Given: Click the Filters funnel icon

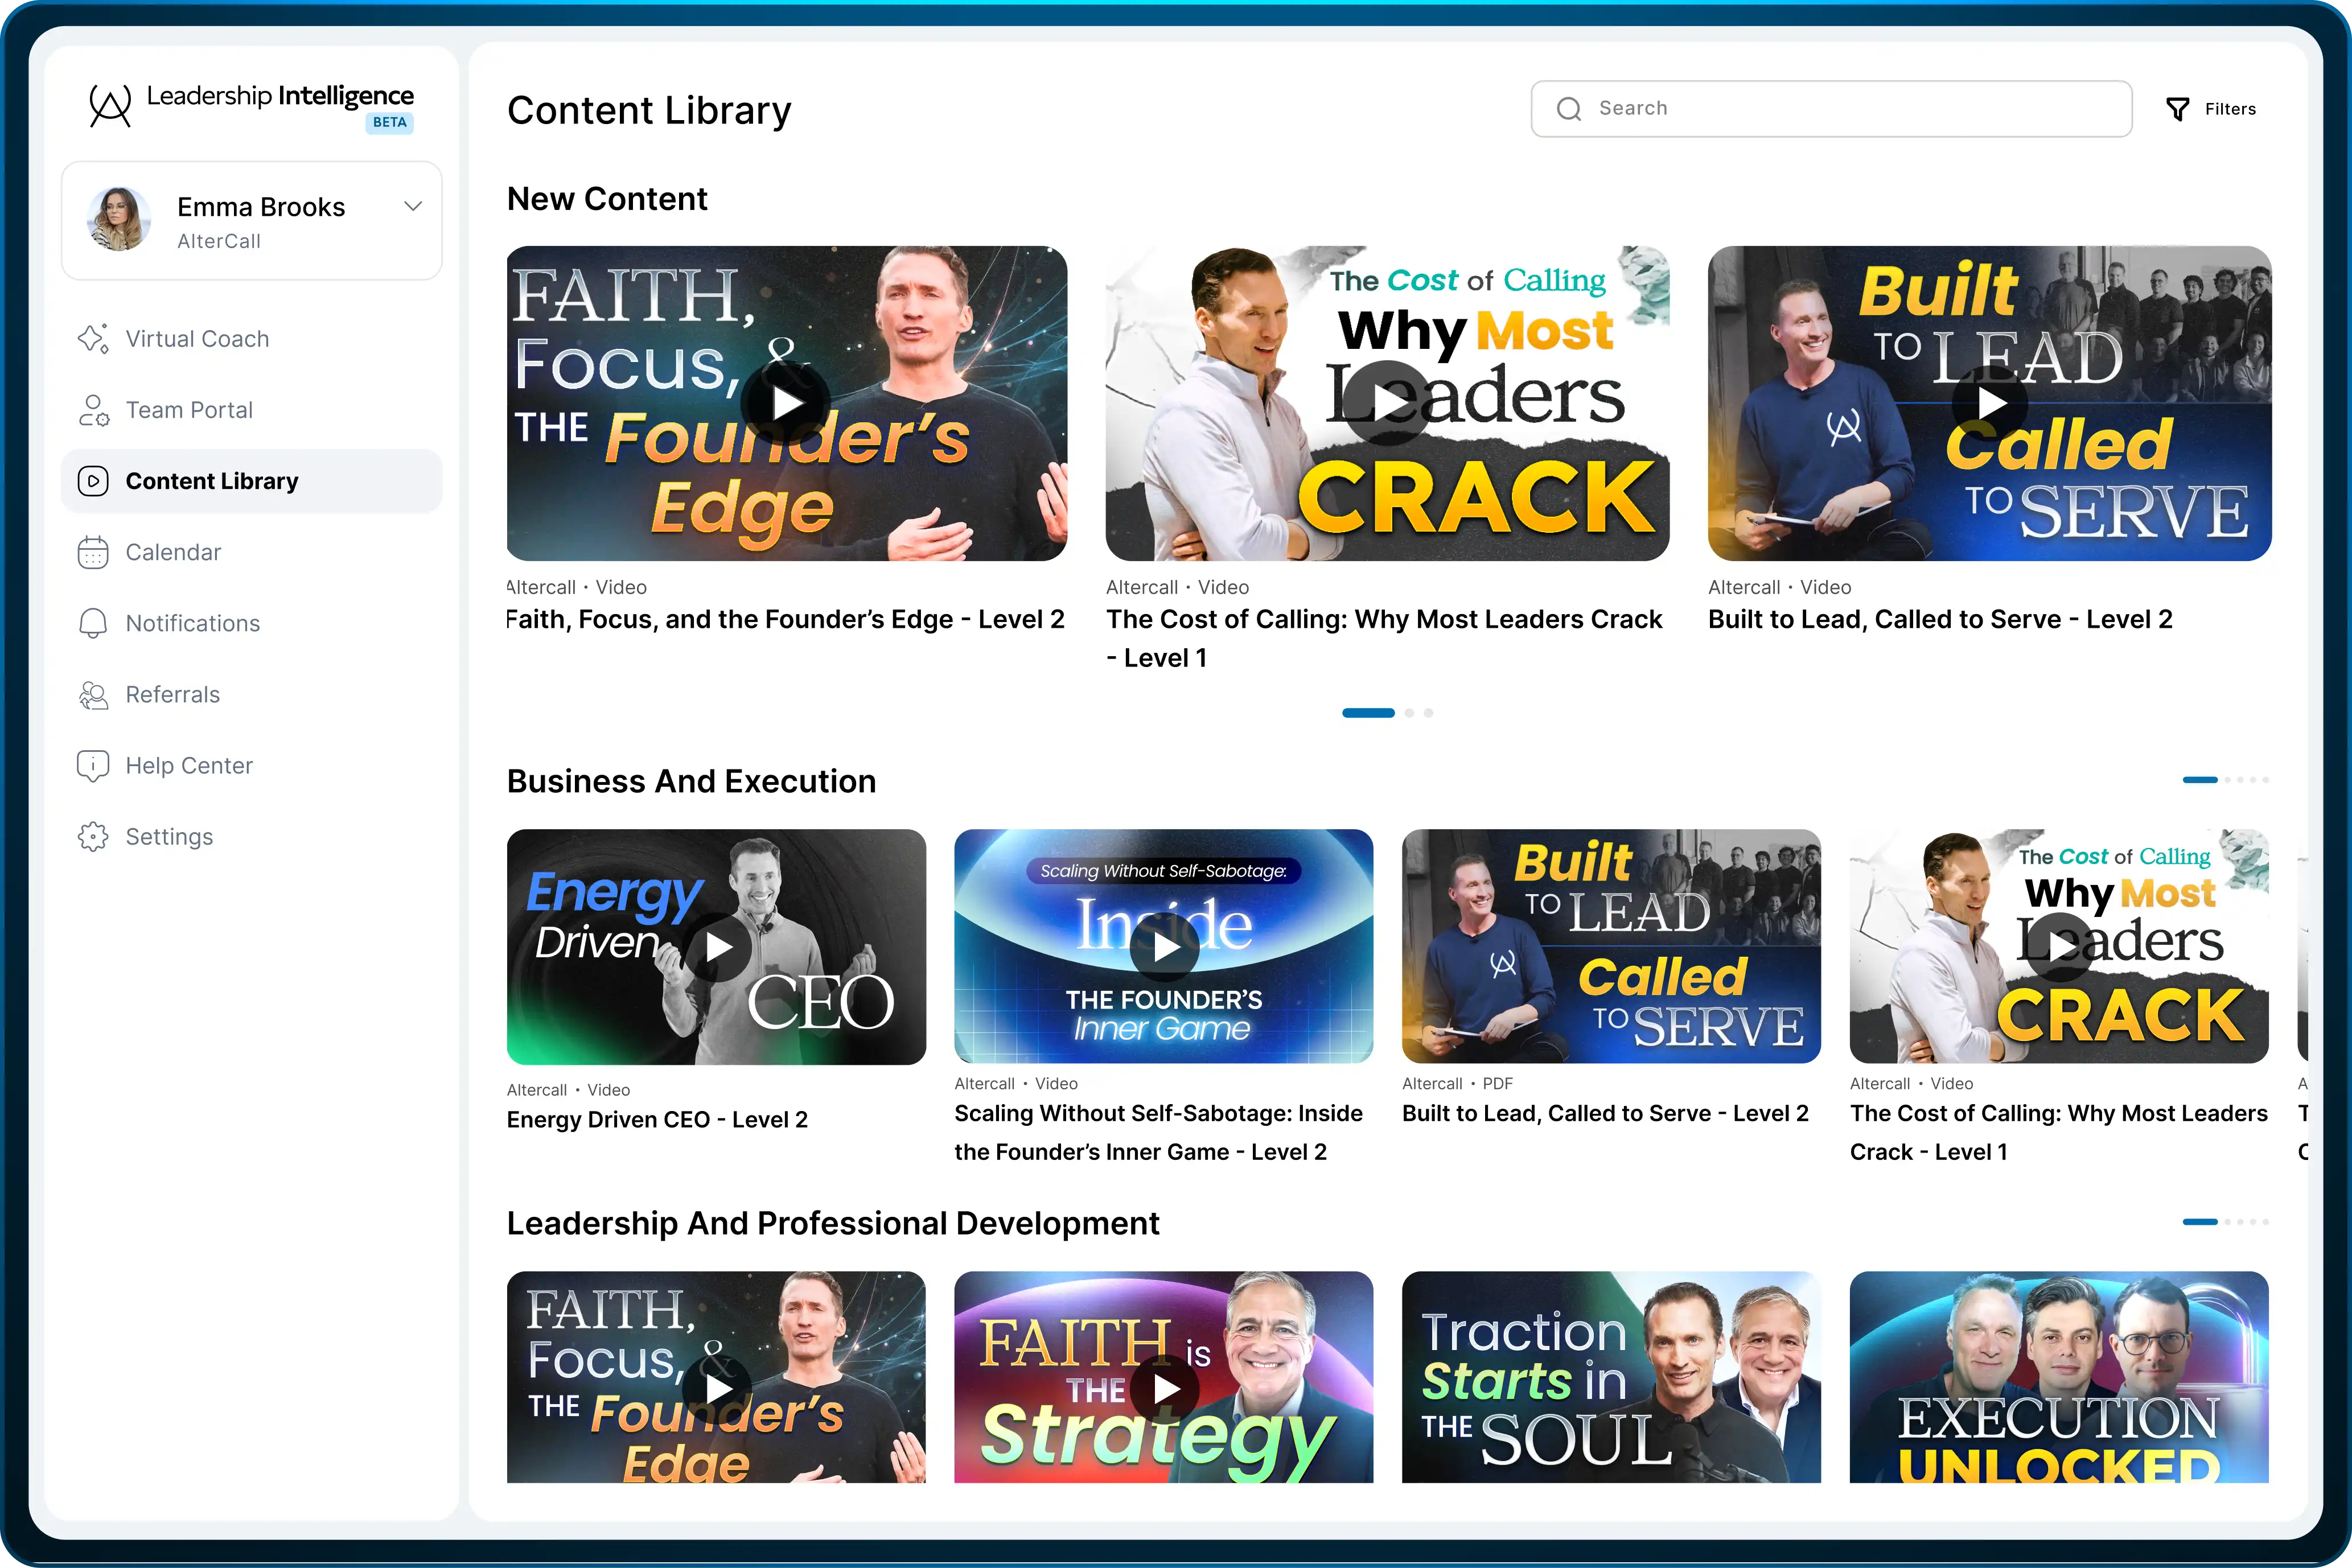Looking at the screenshot, I should pos(2177,109).
